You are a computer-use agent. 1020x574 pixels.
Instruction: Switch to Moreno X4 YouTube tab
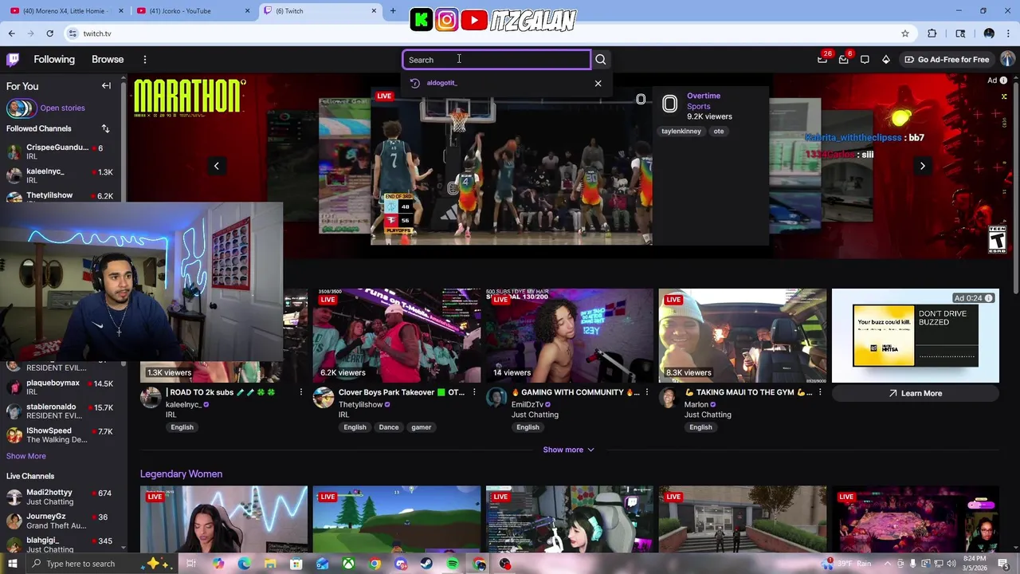pos(65,11)
